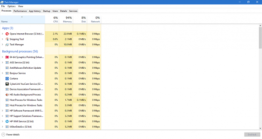This screenshot has width=262, height=139.
Task: Click the IAStorDataSvc icon
Action: (x=7, y=127)
